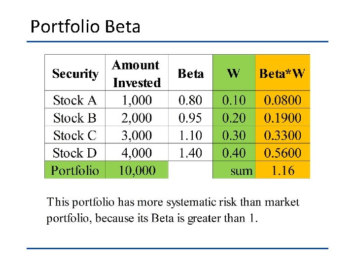Click the 0.30 weight cell

[x=234, y=135]
